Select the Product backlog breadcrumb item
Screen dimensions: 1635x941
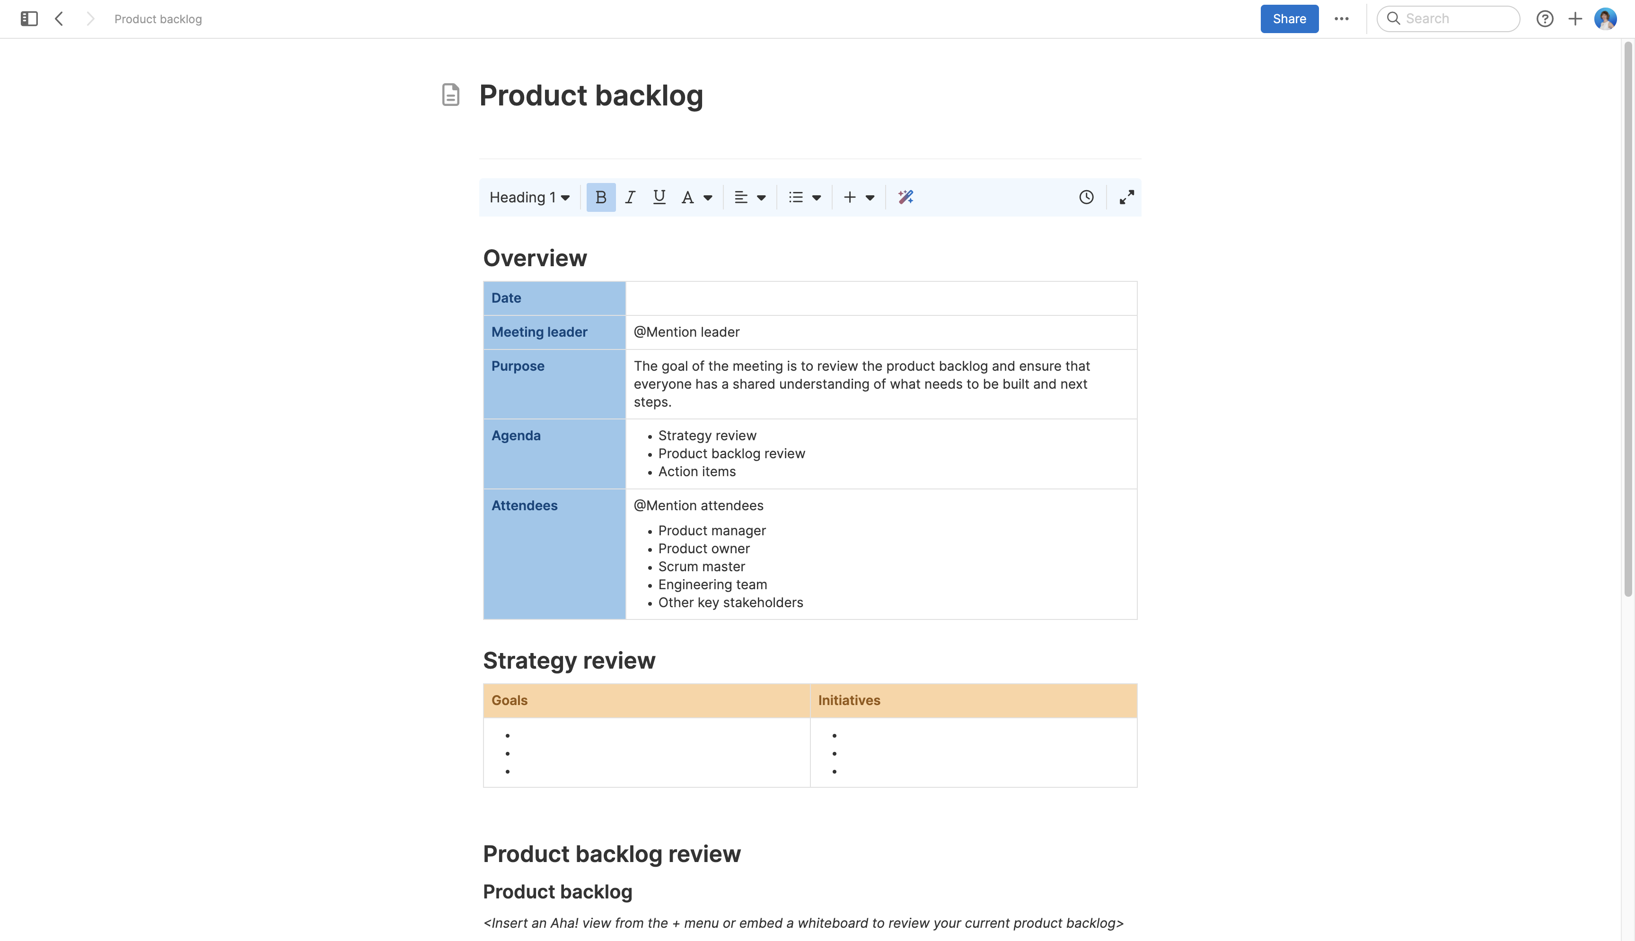click(x=158, y=19)
